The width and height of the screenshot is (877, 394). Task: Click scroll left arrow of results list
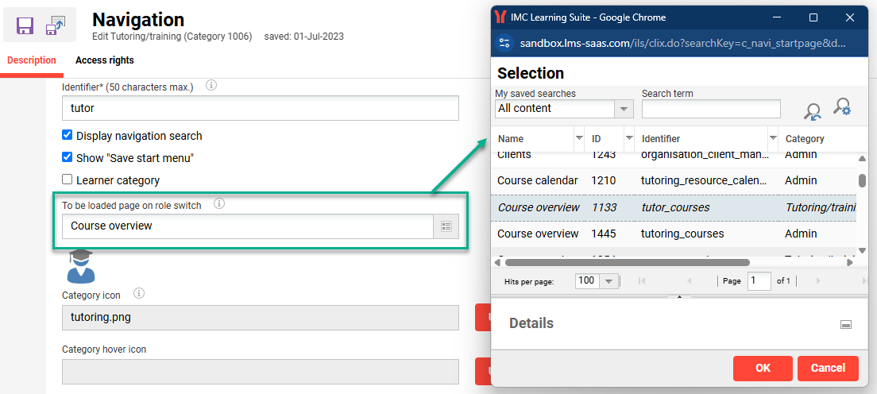(x=497, y=262)
